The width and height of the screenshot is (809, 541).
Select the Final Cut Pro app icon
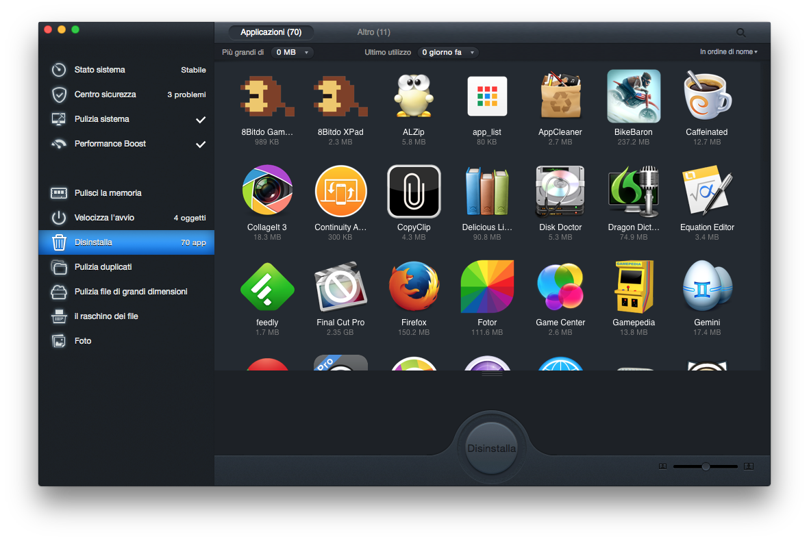click(x=340, y=287)
